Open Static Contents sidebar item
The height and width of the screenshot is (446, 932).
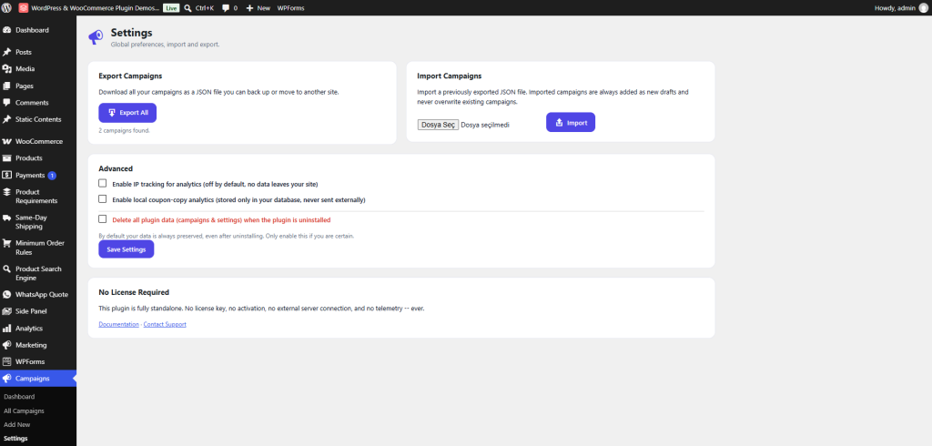coord(38,119)
